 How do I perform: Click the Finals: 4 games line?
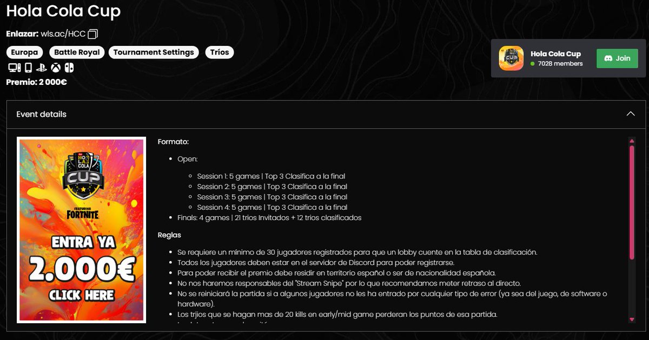(269, 218)
